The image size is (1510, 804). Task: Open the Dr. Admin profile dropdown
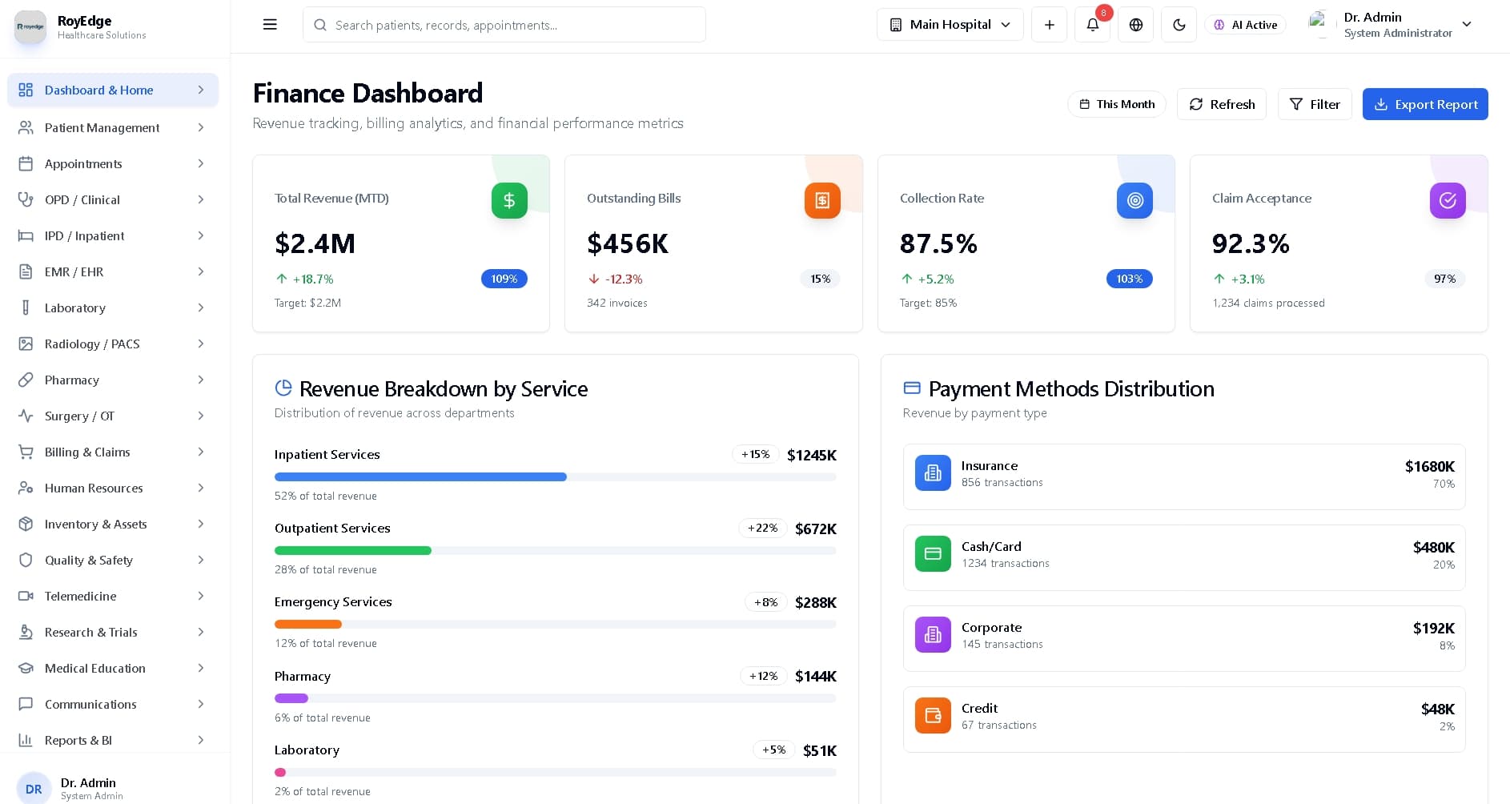click(1390, 25)
